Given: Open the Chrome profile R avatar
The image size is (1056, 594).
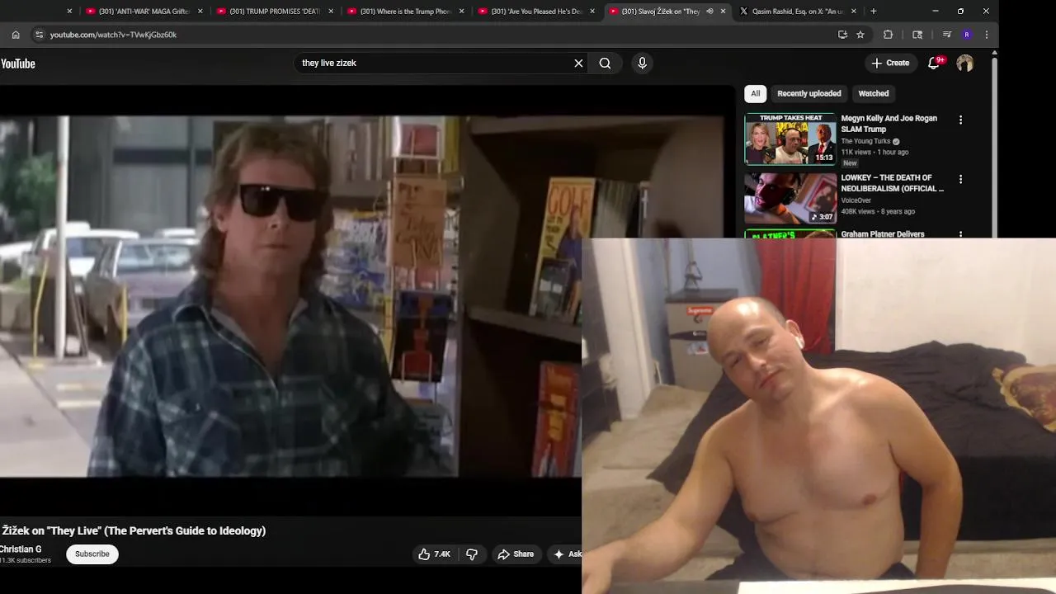Looking at the screenshot, I should [967, 35].
